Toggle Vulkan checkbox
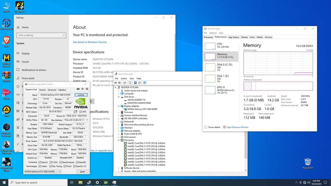The width and height of the screenshot is (331, 186). (39, 167)
